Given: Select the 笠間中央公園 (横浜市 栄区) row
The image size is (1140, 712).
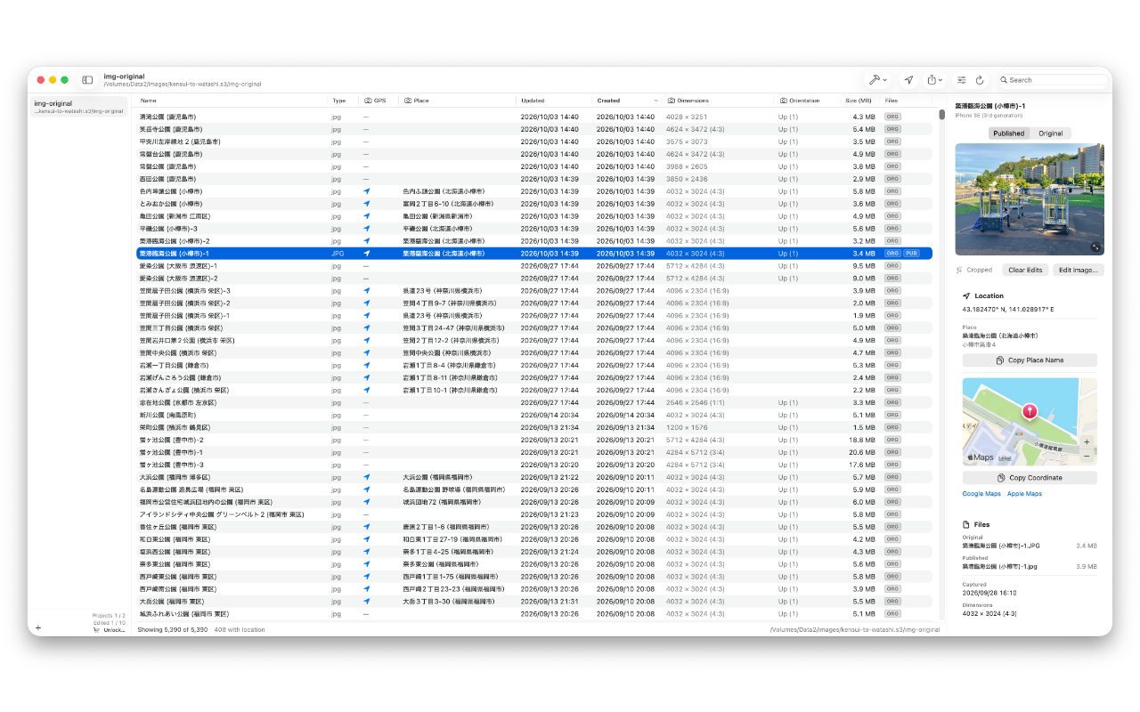Looking at the screenshot, I should tap(534, 352).
